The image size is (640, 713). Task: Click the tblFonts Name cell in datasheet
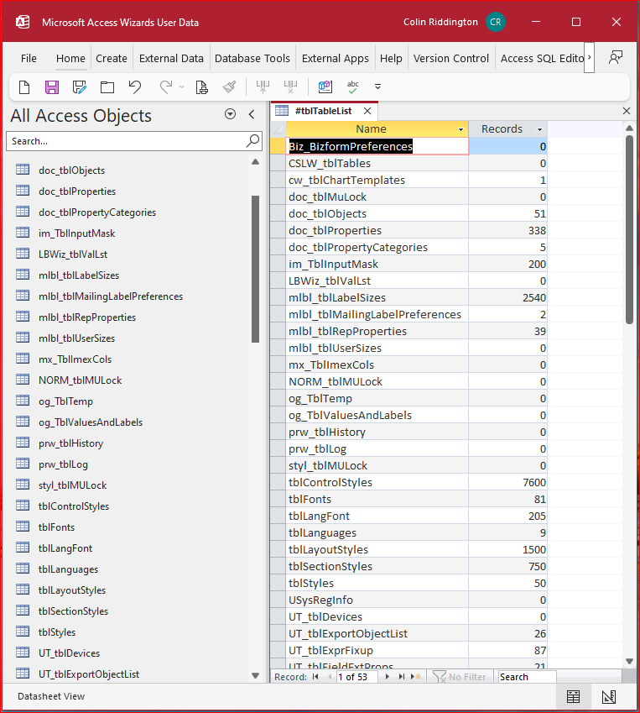tap(377, 500)
